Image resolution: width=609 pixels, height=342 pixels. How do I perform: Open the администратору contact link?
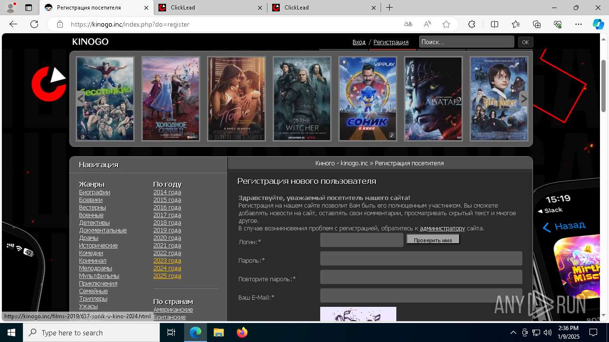(442, 228)
